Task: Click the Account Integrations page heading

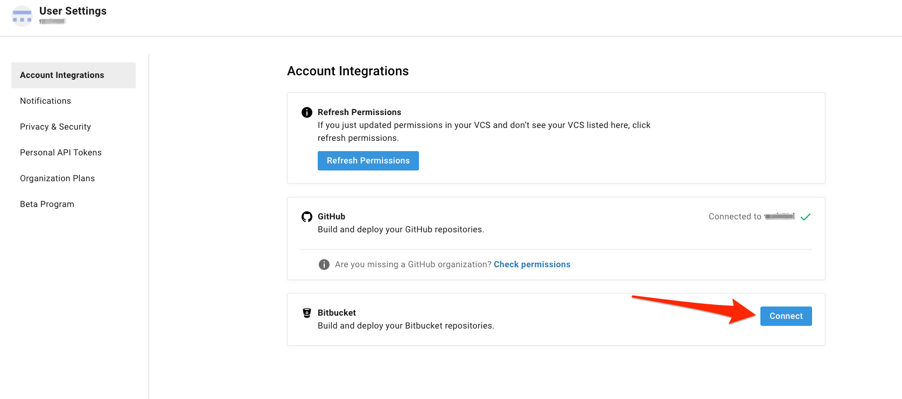Action: [x=348, y=71]
